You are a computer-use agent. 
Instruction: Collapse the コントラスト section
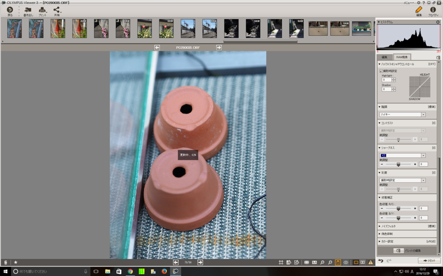[x=379, y=123]
